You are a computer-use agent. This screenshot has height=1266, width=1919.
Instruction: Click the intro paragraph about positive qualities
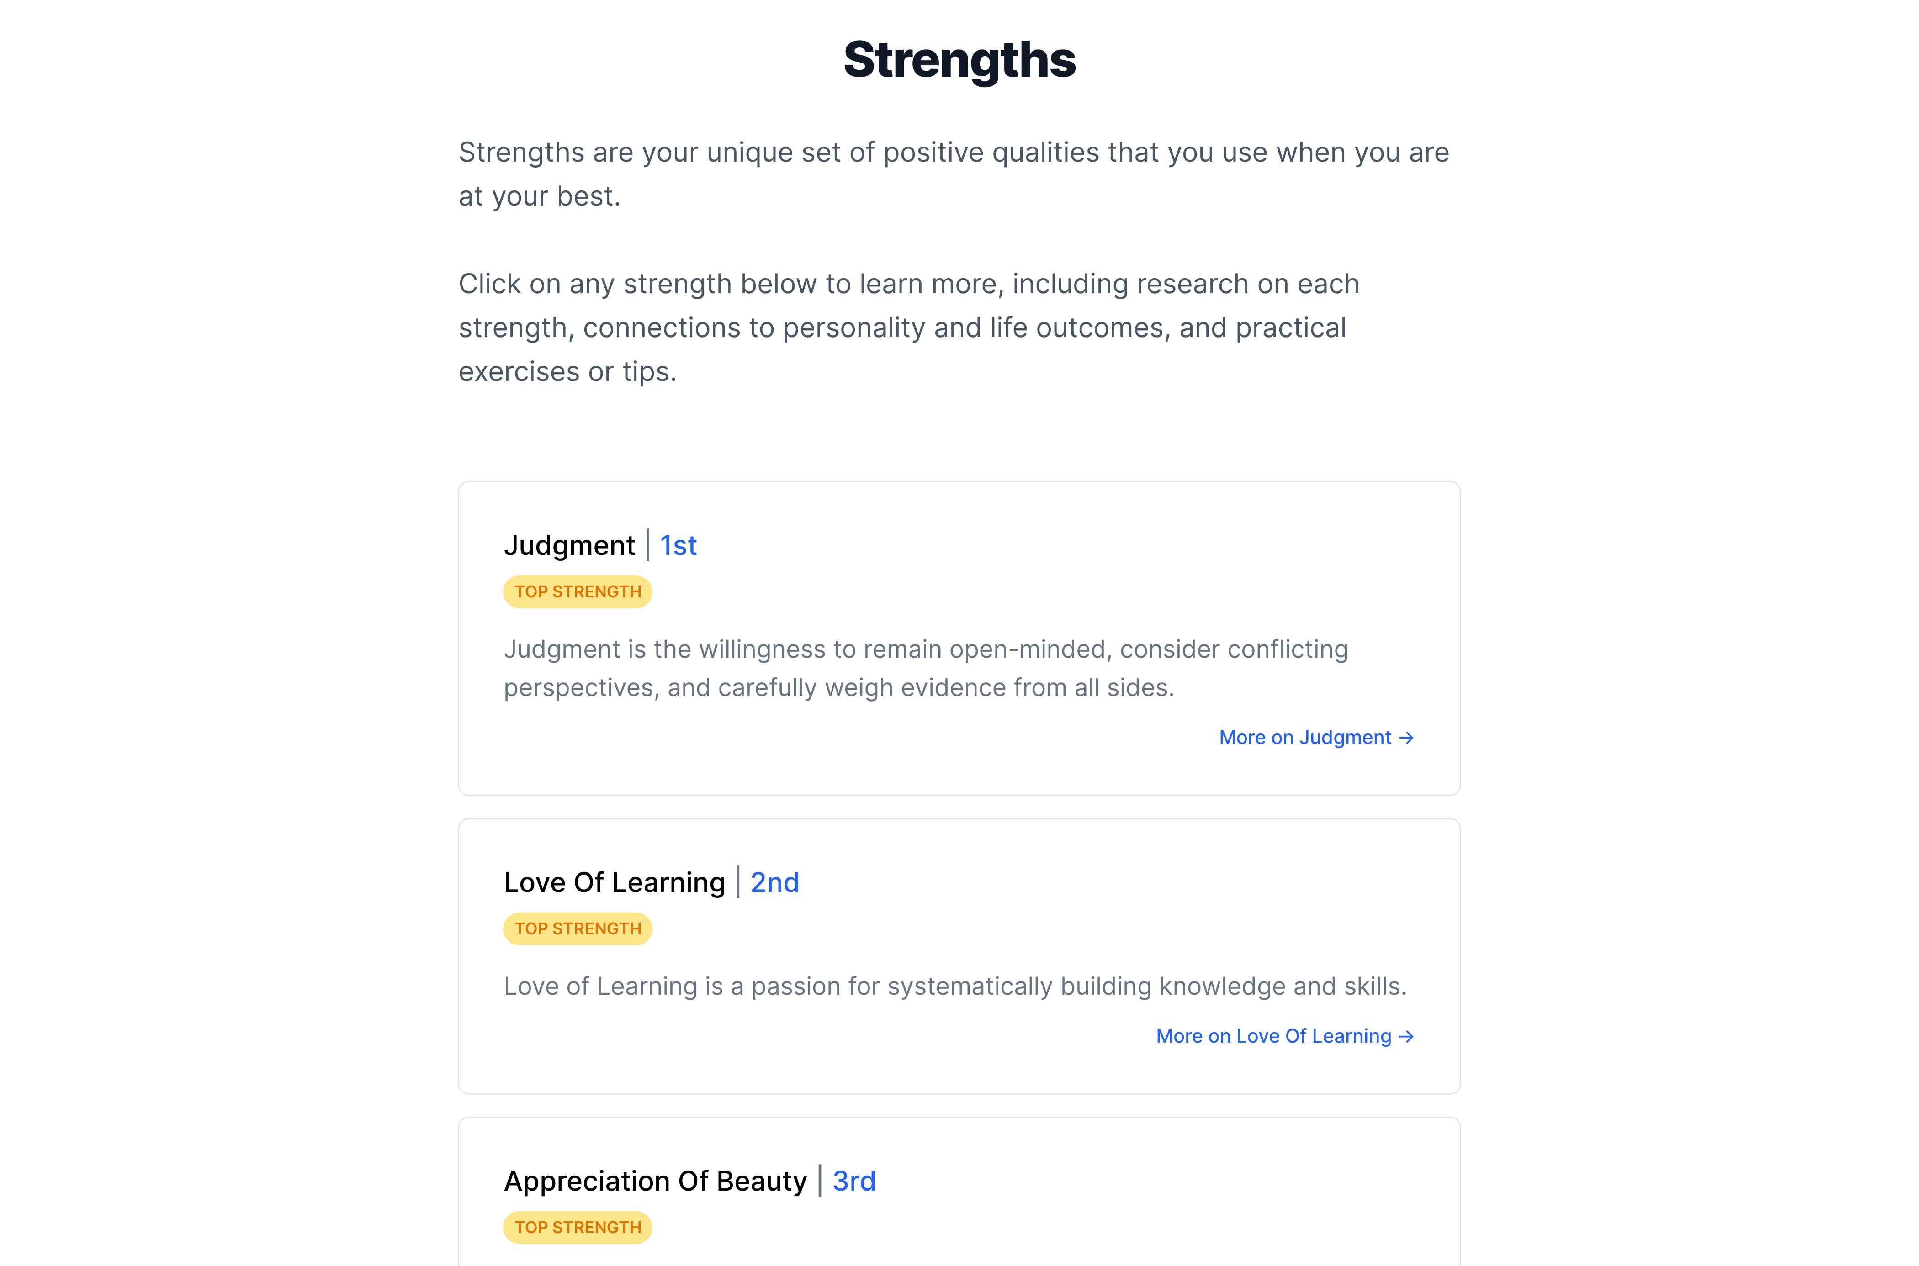(953, 172)
